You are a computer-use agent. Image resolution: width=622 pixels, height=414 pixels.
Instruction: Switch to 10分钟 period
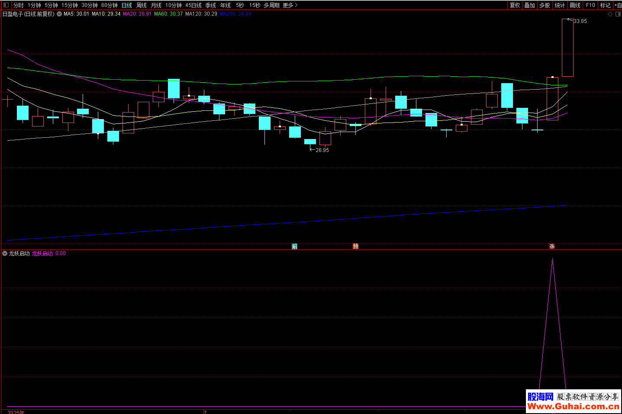tap(174, 5)
